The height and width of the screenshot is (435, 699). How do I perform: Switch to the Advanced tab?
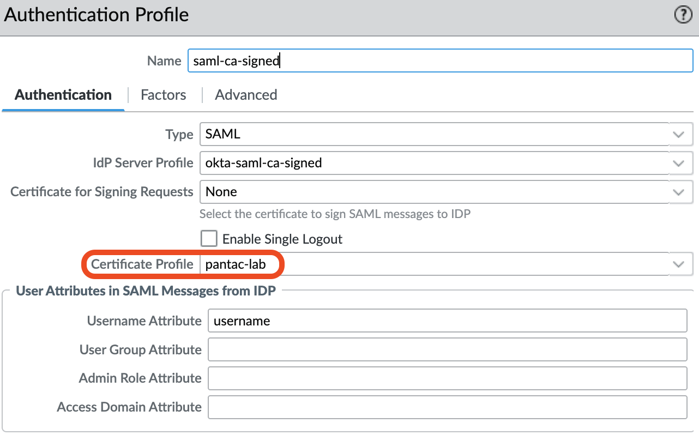246,95
